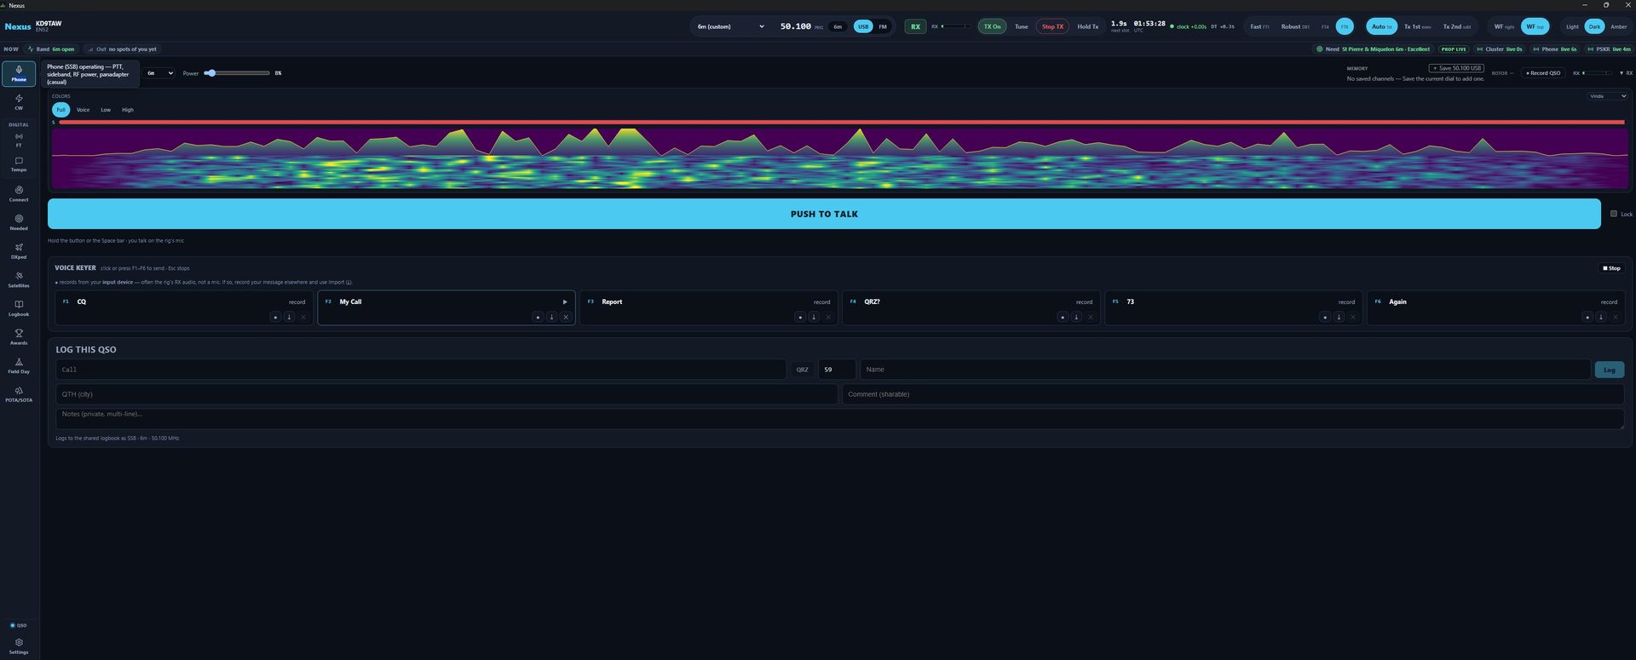Switch the theme to Amber
Image resolution: width=1636 pixels, height=660 pixels.
point(1618,26)
